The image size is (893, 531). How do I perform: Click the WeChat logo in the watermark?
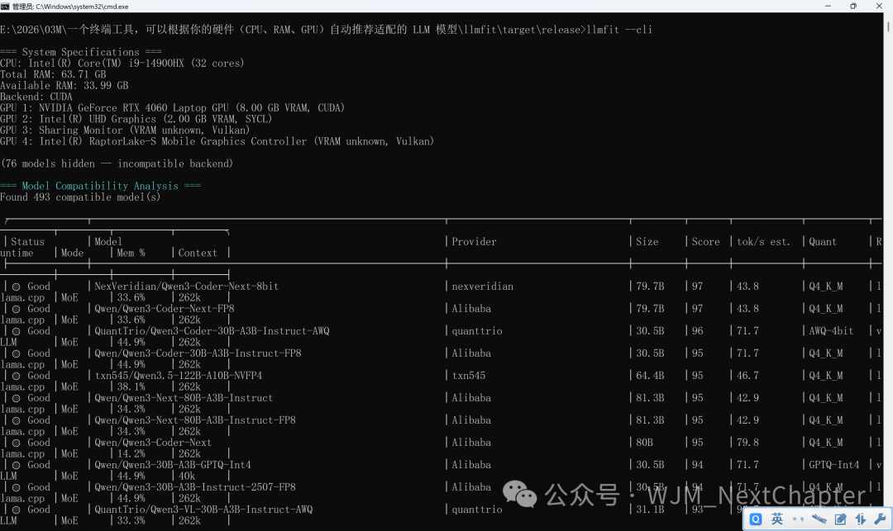[x=521, y=494]
